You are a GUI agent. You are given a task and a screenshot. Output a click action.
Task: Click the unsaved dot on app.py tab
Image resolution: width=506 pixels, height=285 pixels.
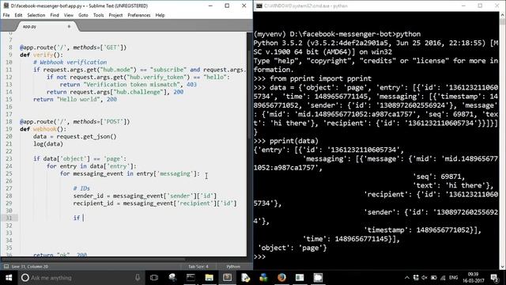point(69,26)
